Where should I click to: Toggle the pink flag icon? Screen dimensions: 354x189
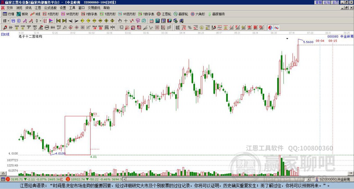click(51, 21)
